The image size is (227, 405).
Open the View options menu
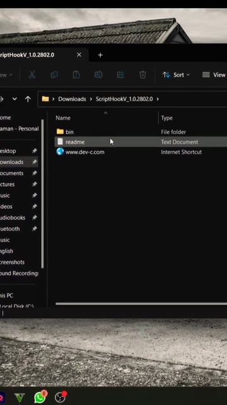point(214,75)
